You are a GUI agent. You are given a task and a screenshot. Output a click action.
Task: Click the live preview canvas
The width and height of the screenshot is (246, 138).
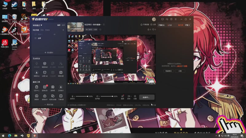coord(112,59)
